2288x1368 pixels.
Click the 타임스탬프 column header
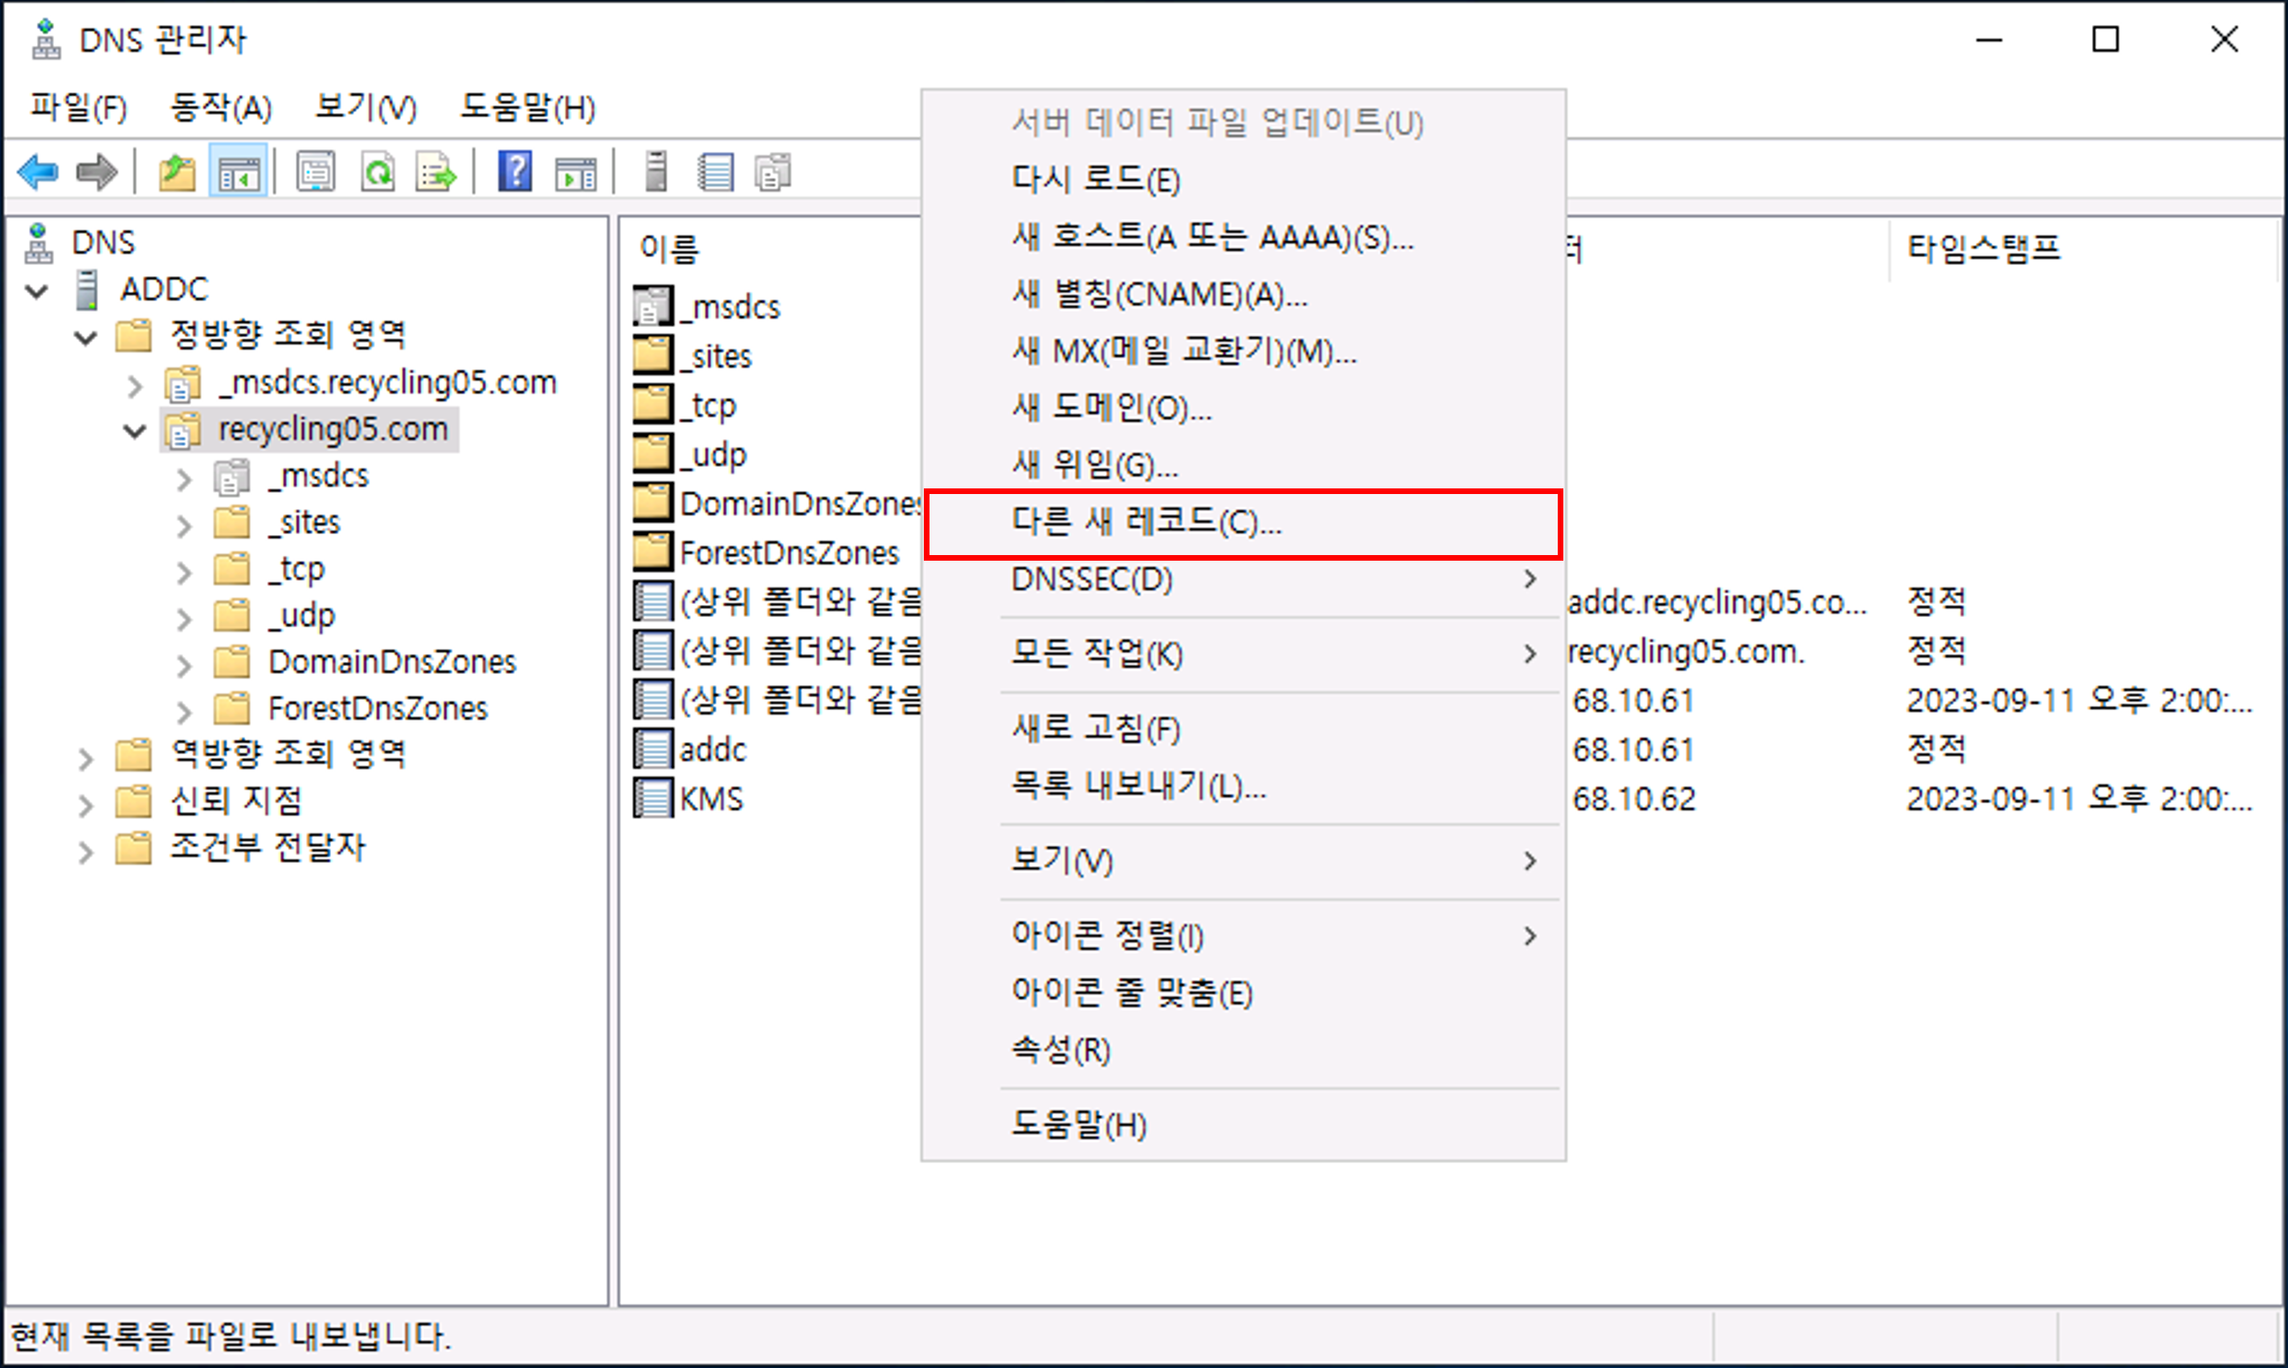tap(1983, 248)
